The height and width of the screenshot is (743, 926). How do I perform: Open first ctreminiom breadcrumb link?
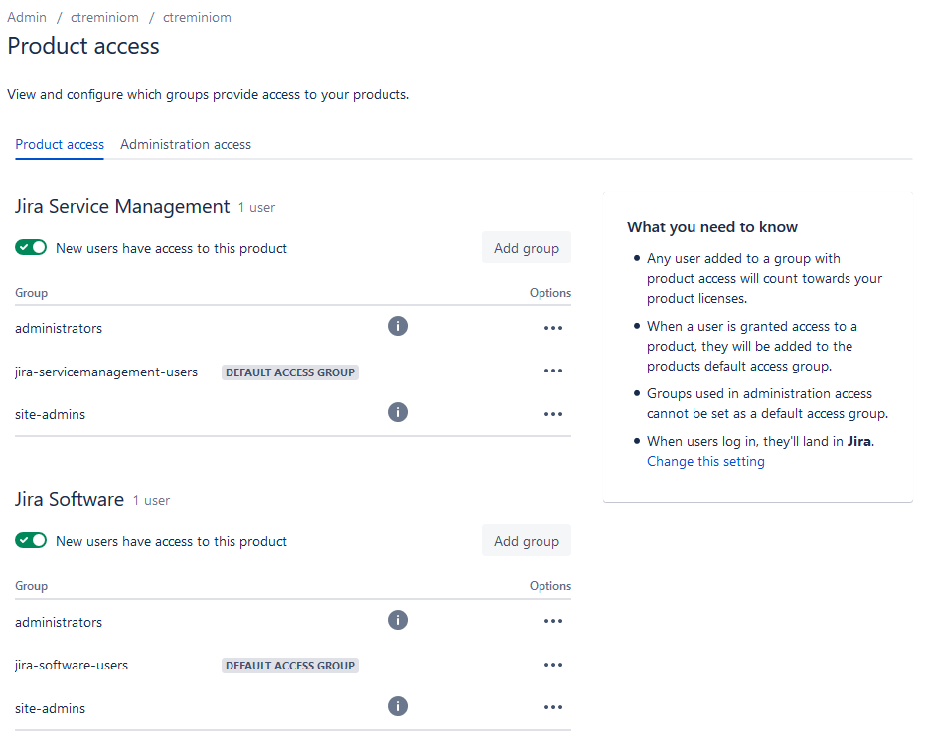pos(104,18)
